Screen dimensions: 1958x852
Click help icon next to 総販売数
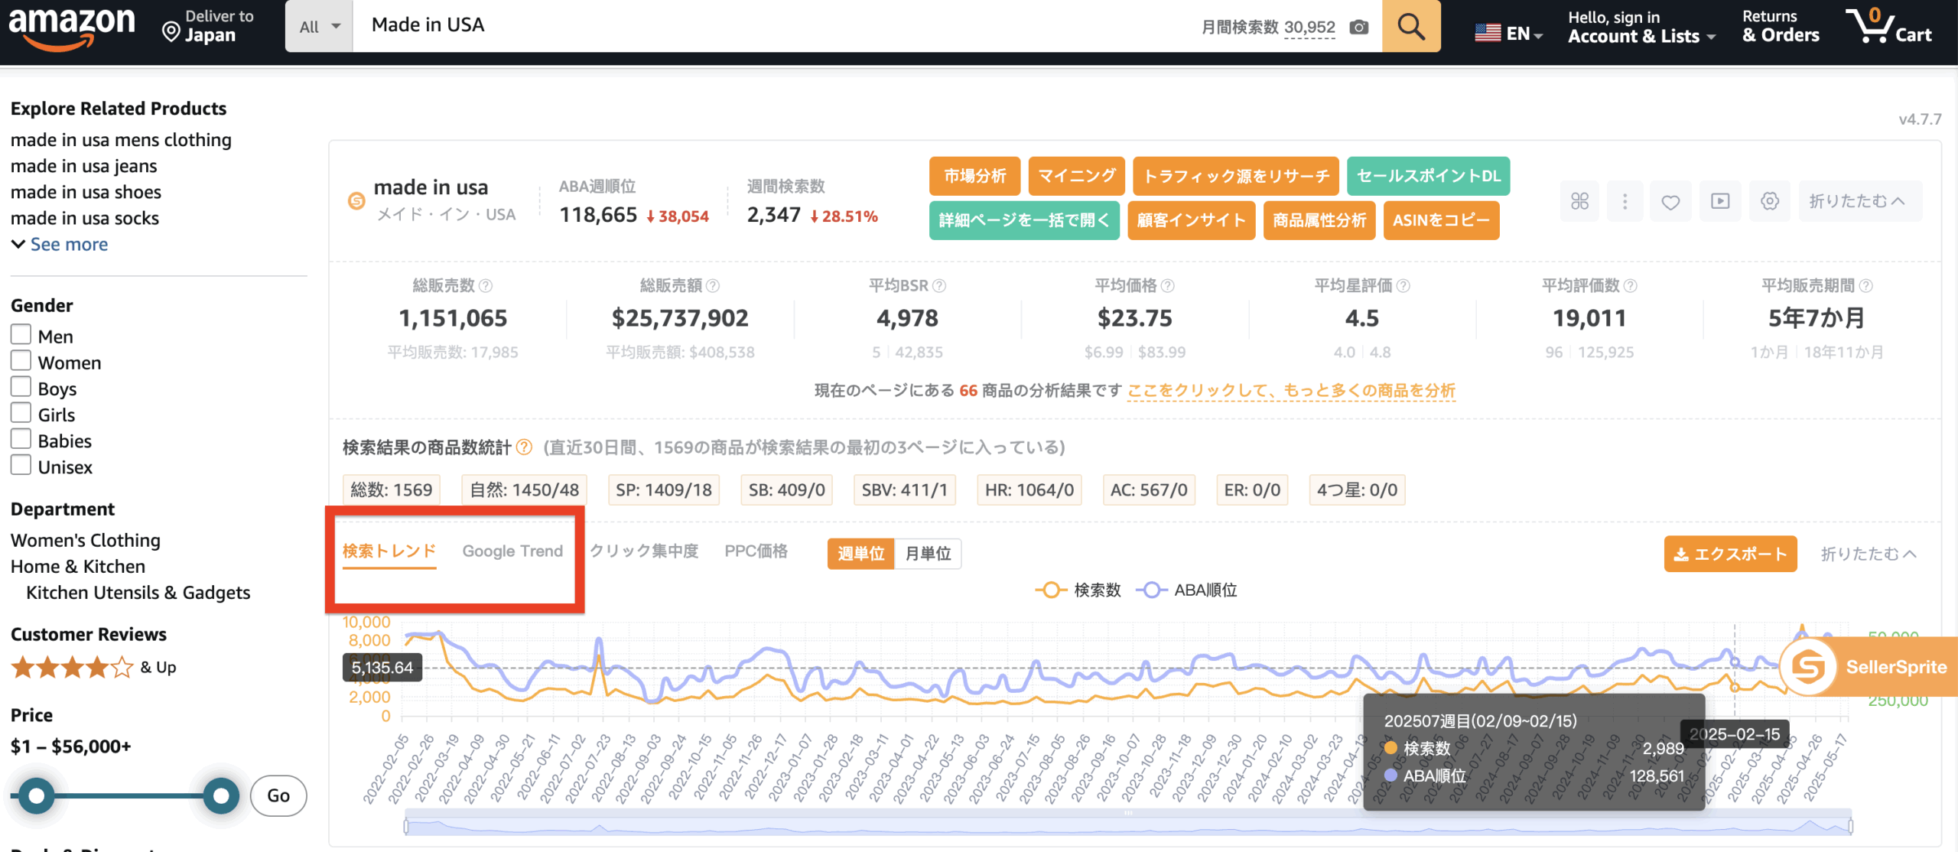click(x=486, y=286)
